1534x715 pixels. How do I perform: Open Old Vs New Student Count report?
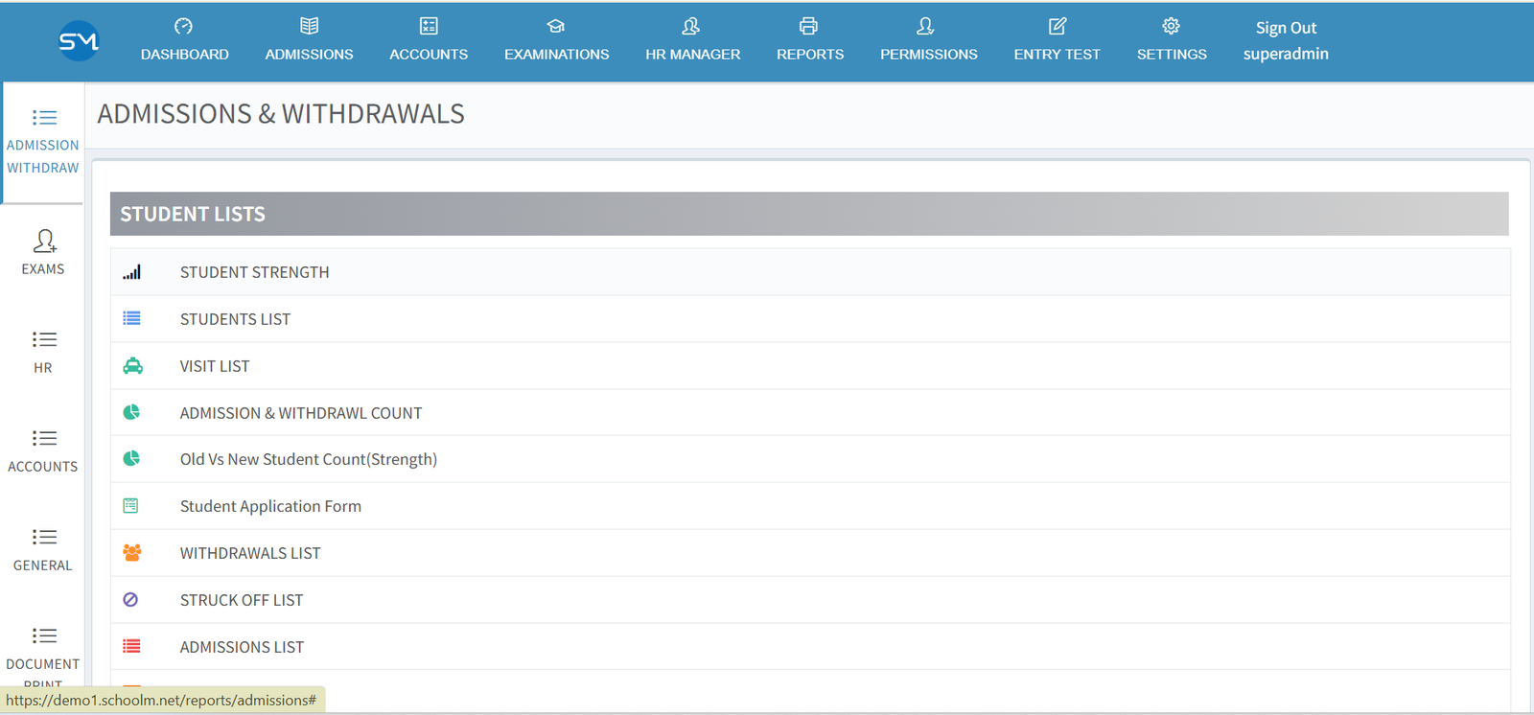[x=308, y=459]
